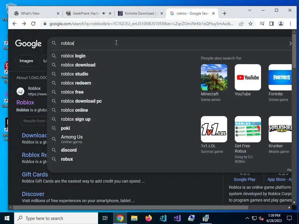The width and height of the screenshot is (299, 224).
Task: Go back to the previous page
Action: (x=15, y=24)
